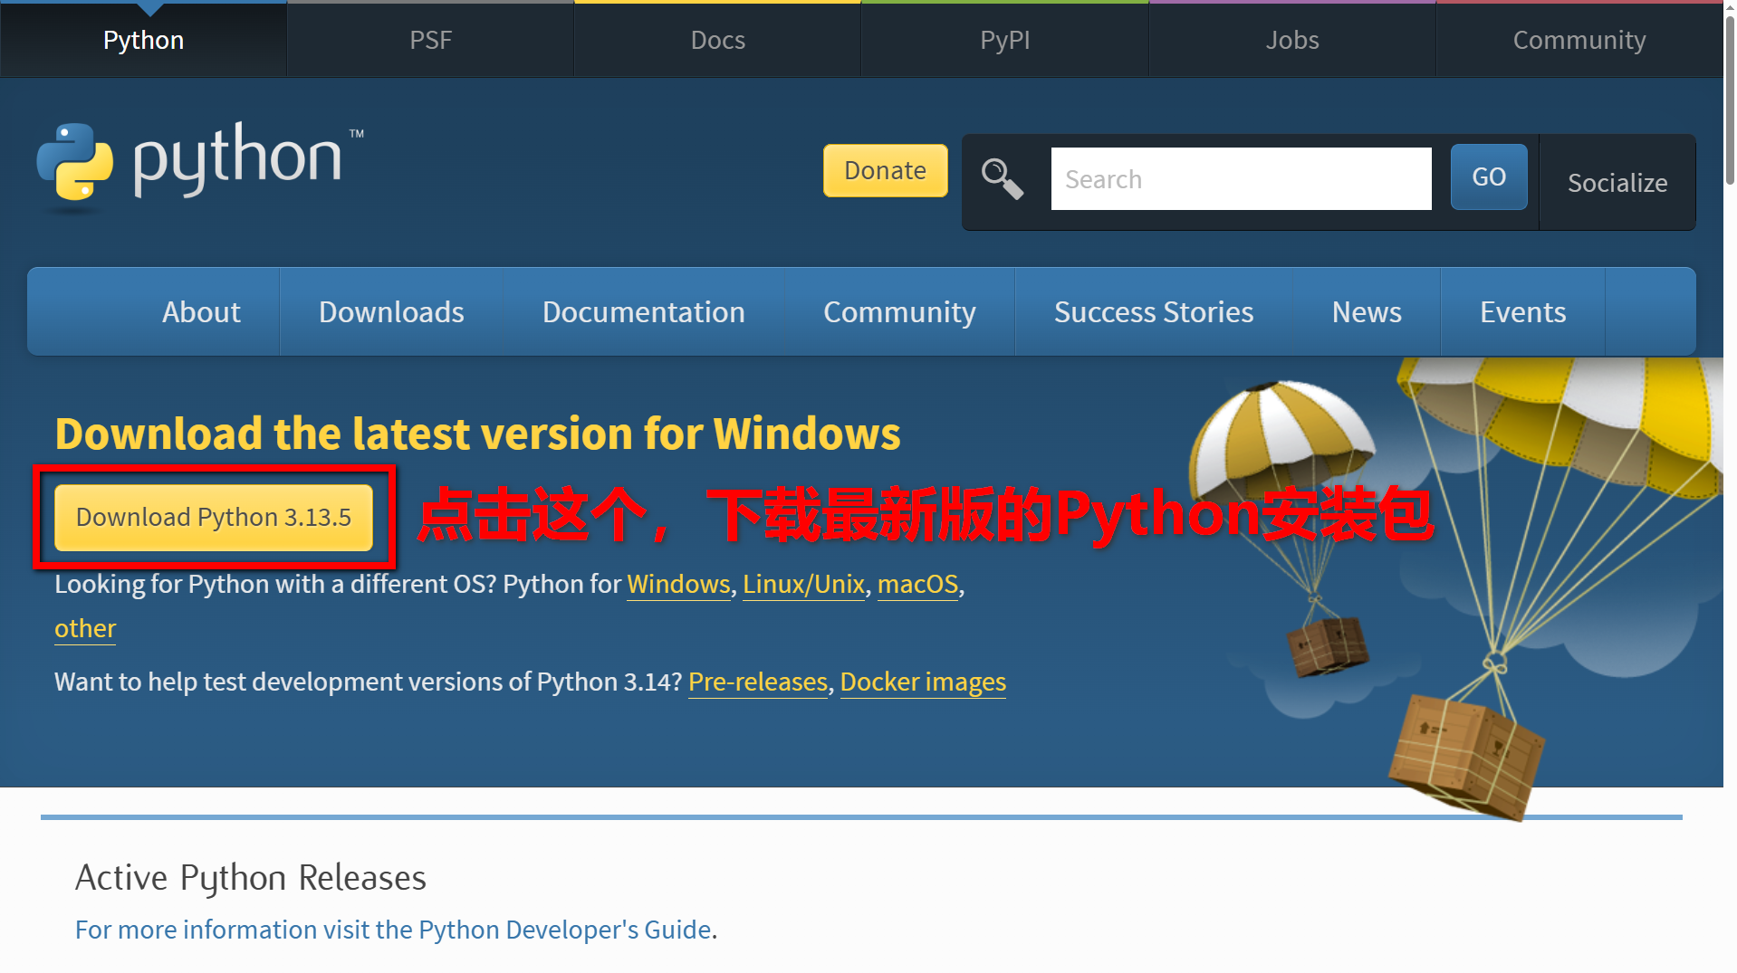Click the Donate button
1737x973 pixels.
pyautogui.click(x=885, y=170)
